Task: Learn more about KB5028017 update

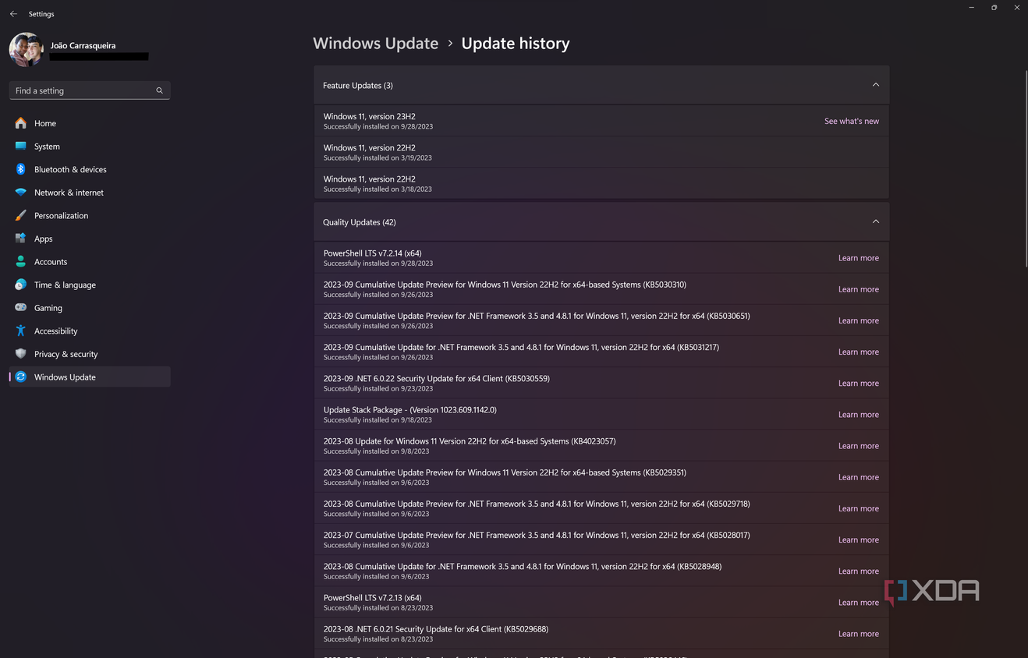Action: 858,539
